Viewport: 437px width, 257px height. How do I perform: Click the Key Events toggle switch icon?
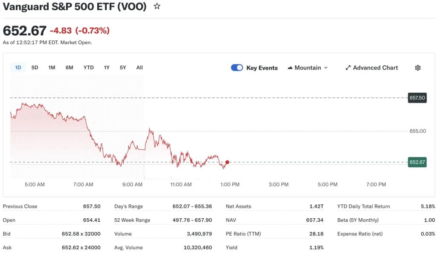(x=237, y=68)
